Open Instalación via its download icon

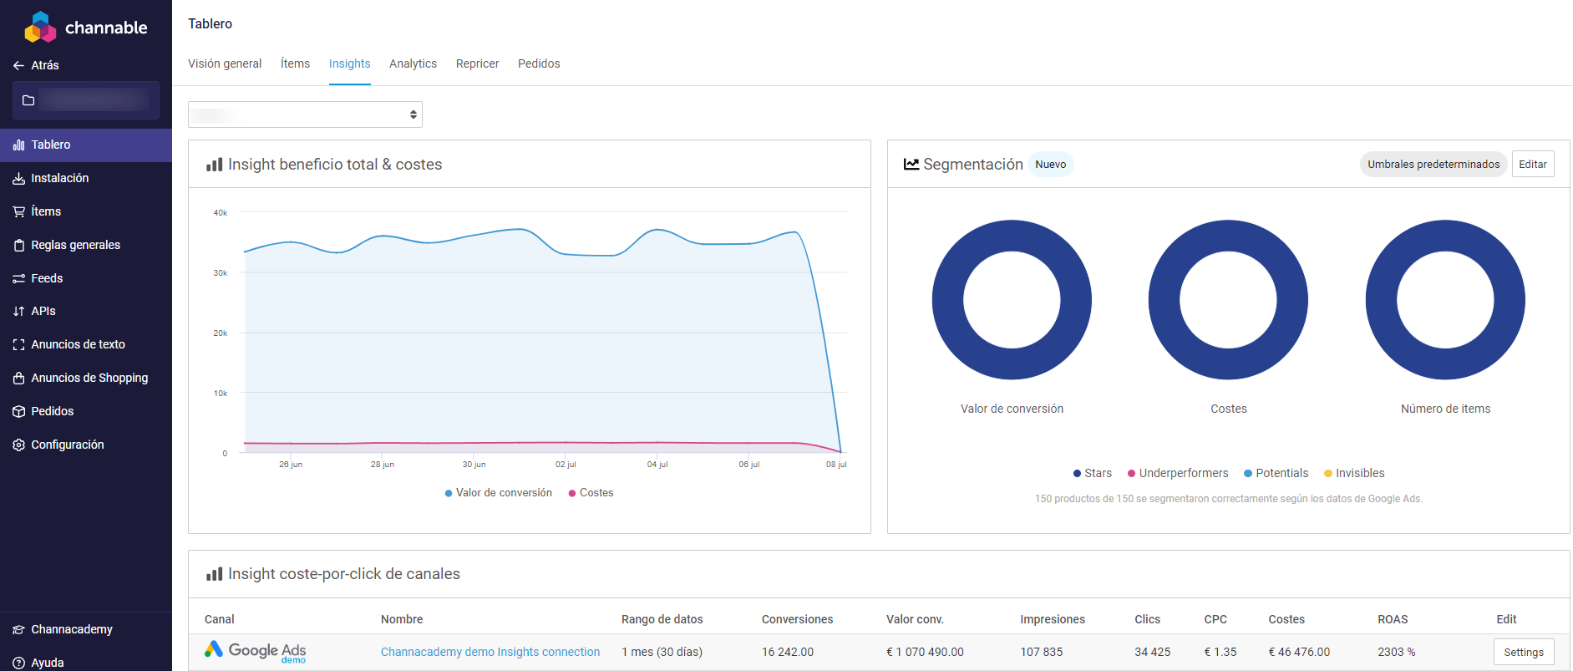[x=18, y=178]
